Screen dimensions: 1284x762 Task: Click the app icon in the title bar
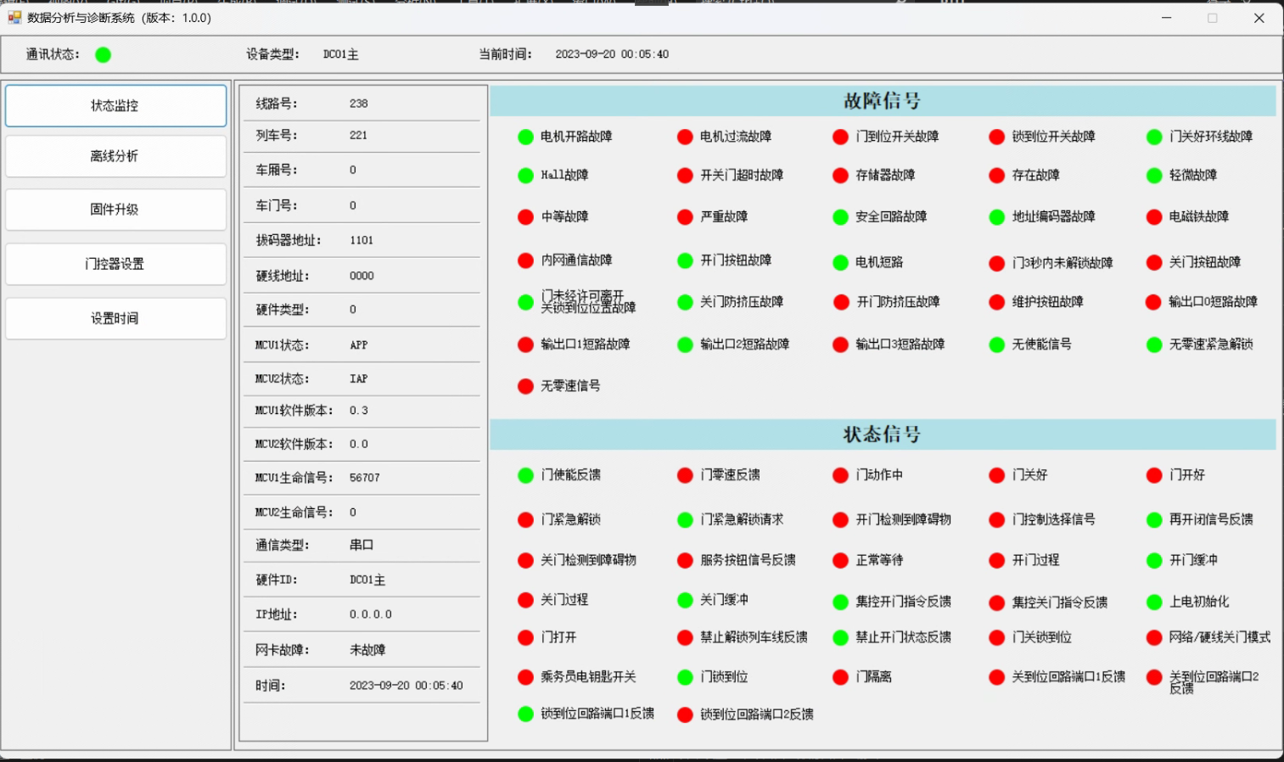pos(14,17)
